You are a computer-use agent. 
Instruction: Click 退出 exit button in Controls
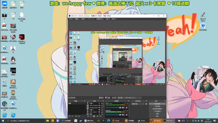157,116
